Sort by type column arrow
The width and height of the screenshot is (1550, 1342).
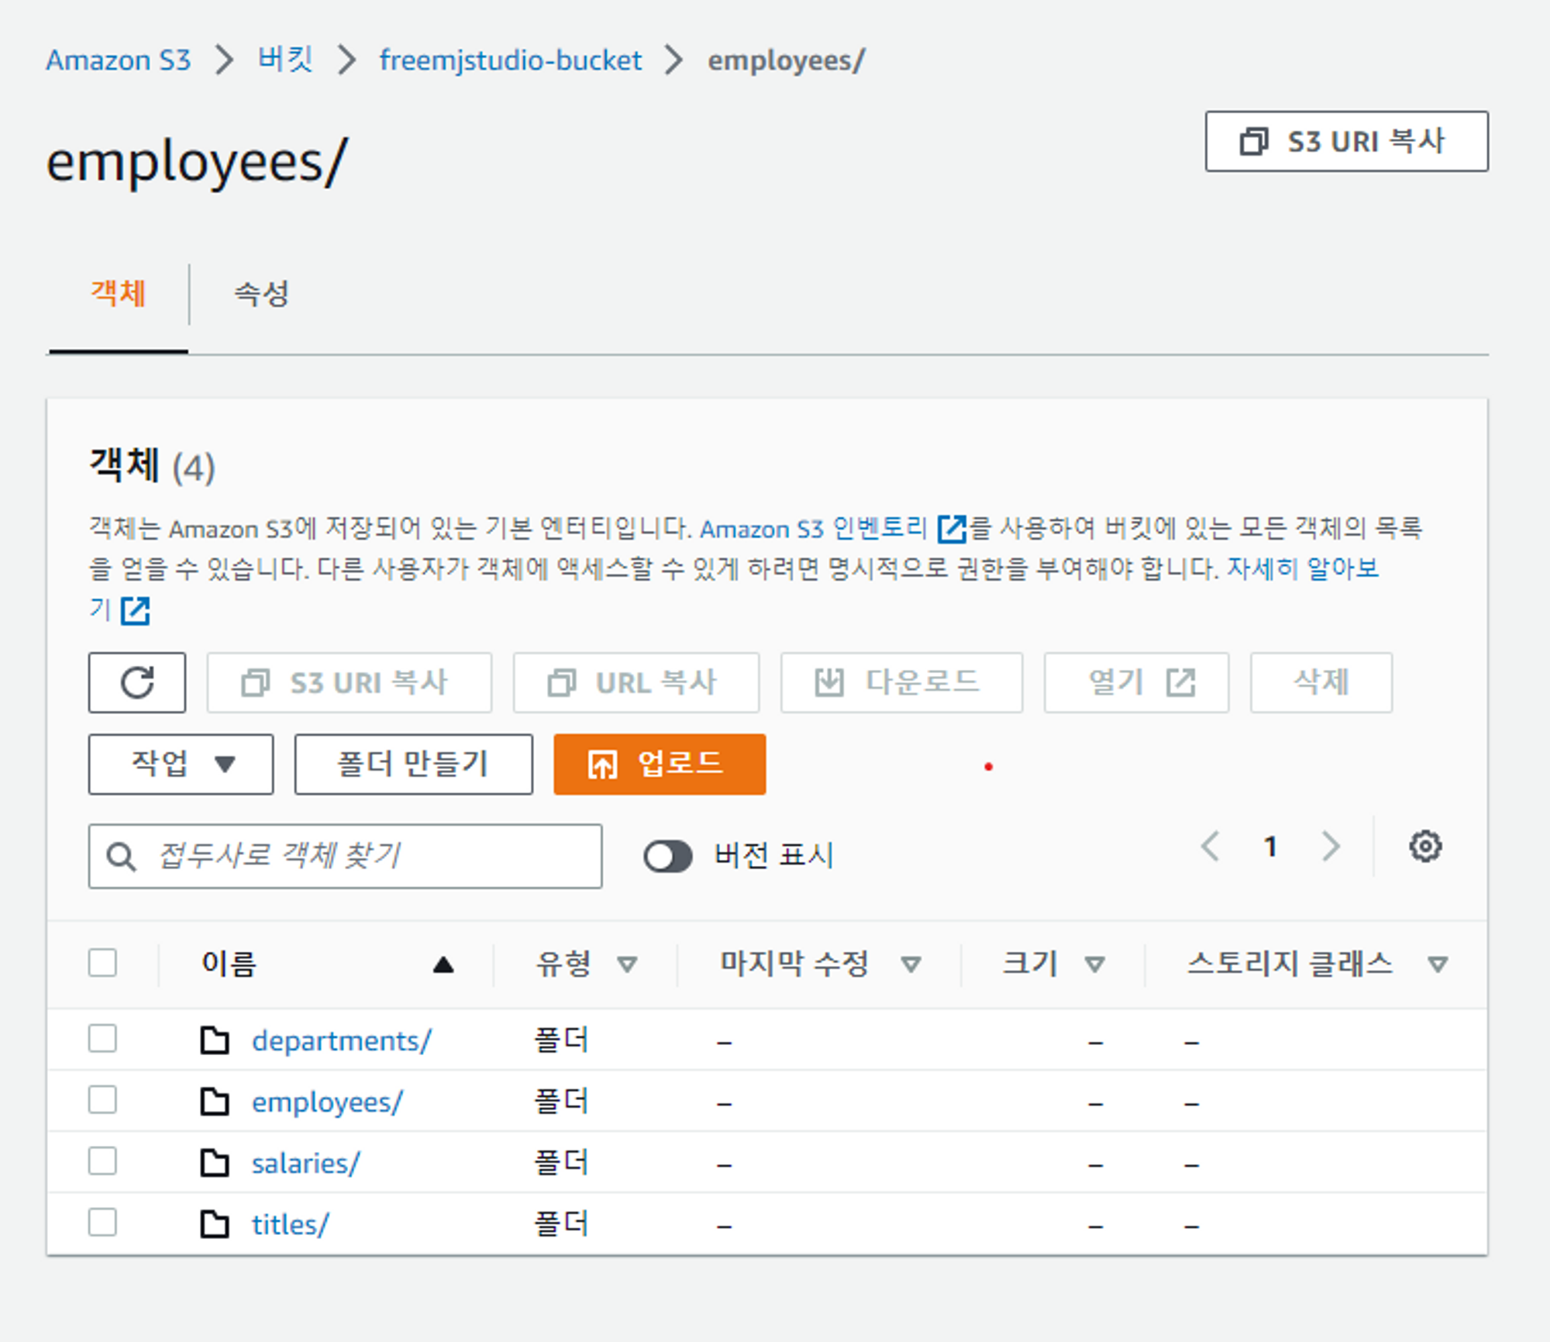click(x=627, y=964)
